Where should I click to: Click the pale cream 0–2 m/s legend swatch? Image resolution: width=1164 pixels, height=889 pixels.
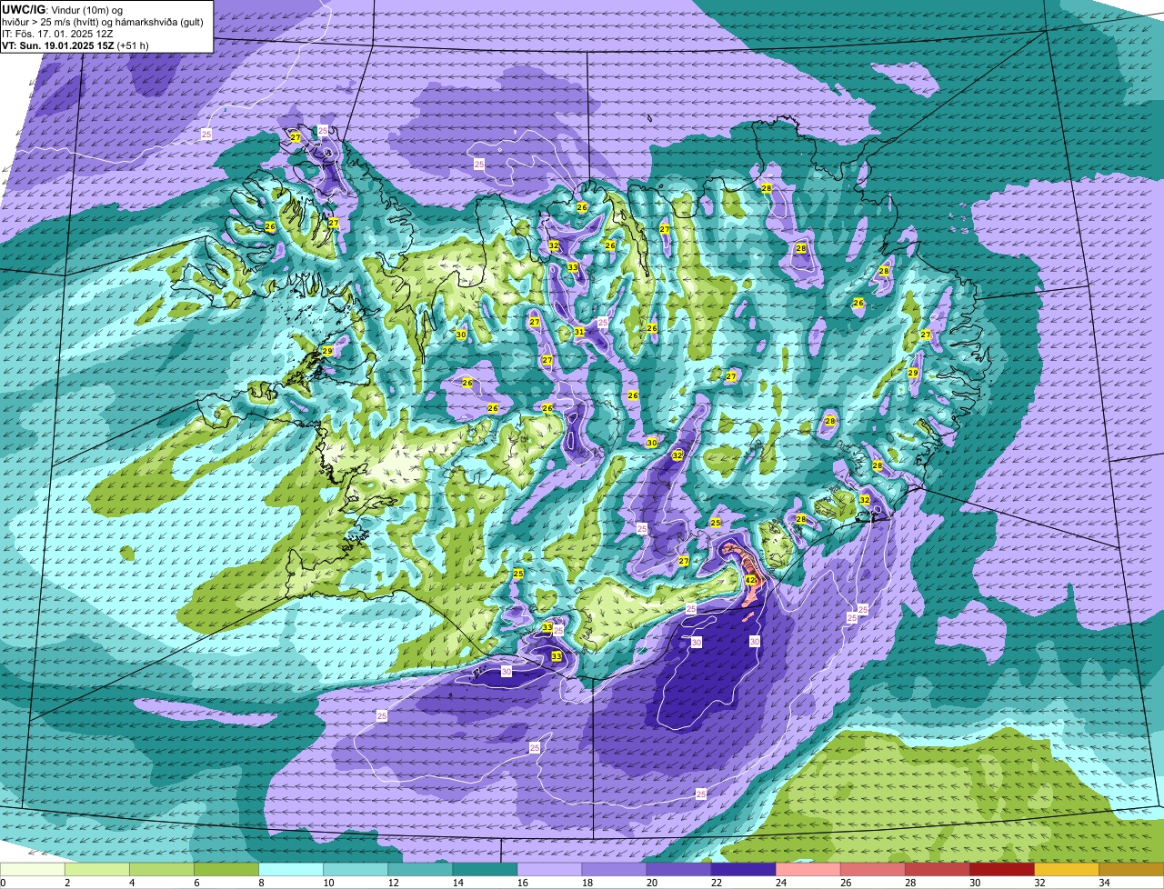pos(33,869)
